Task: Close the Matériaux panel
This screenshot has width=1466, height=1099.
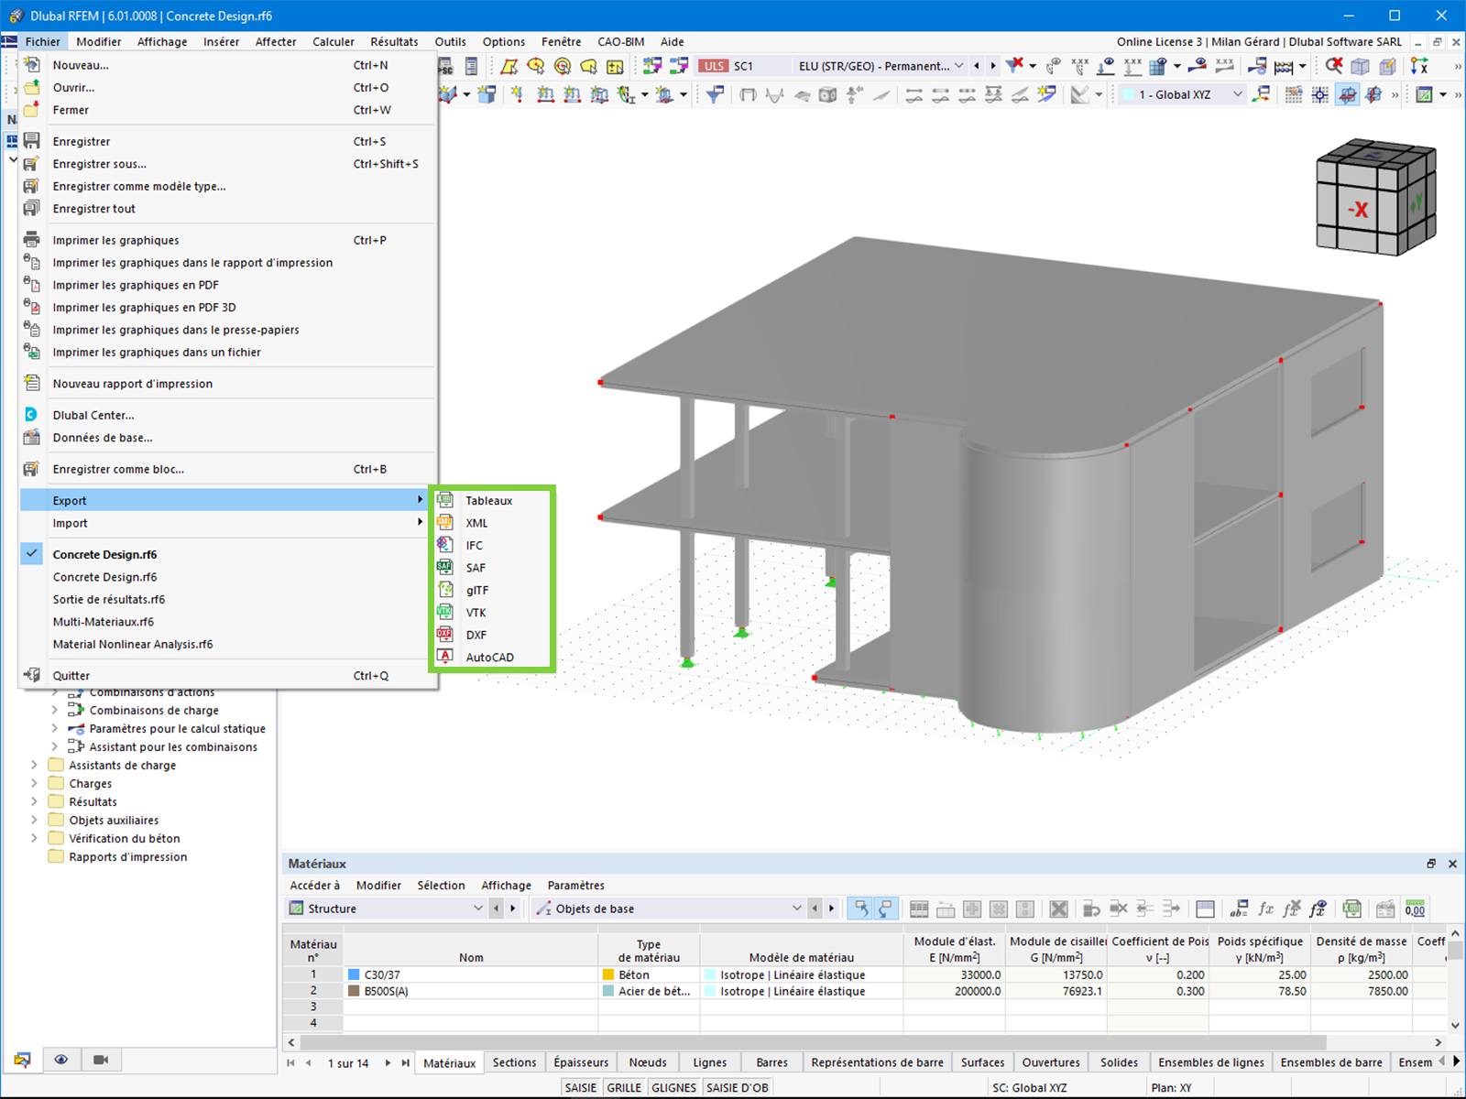Action: (x=1451, y=864)
